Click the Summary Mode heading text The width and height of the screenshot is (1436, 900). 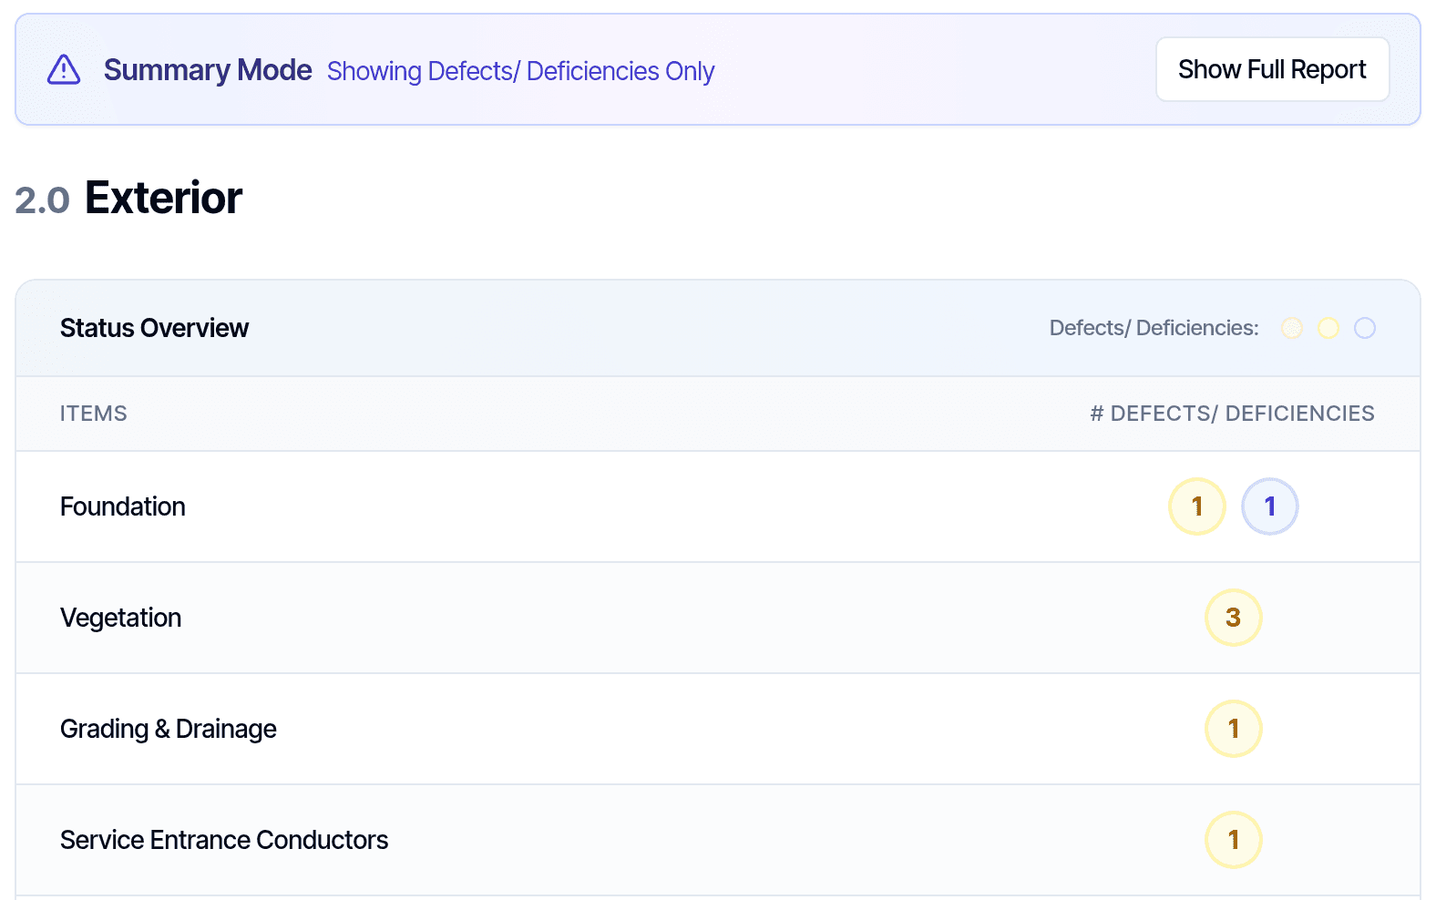(208, 70)
